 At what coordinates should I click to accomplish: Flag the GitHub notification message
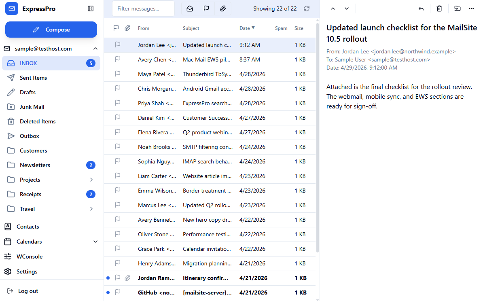coord(118,292)
